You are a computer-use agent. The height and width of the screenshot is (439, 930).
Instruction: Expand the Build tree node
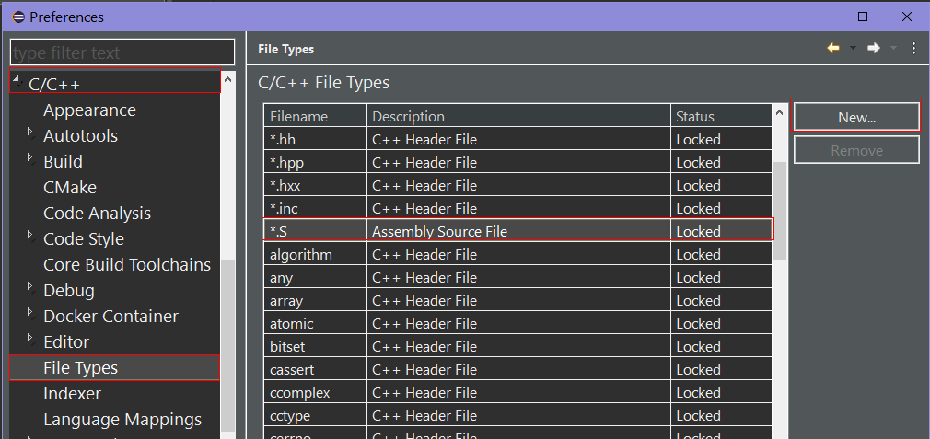coord(30,157)
